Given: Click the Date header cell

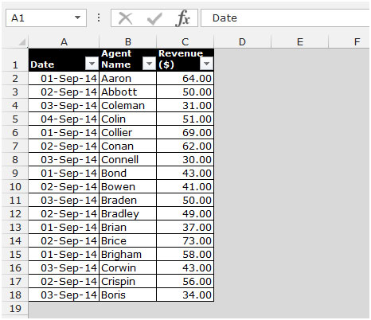Looking at the screenshot, I should [64, 60].
